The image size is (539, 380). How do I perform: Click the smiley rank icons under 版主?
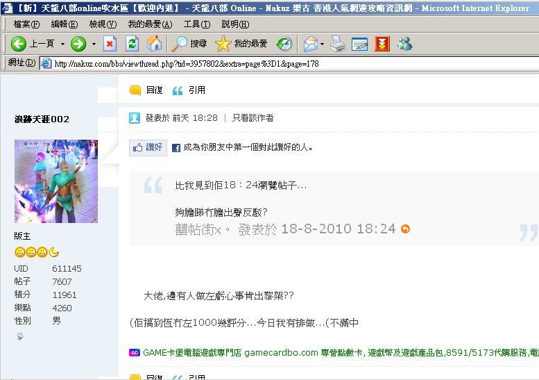tap(37, 252)
